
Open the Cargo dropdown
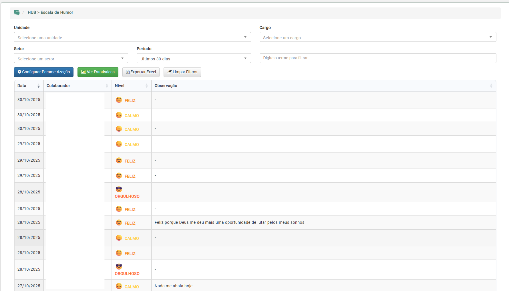point(377,37)
